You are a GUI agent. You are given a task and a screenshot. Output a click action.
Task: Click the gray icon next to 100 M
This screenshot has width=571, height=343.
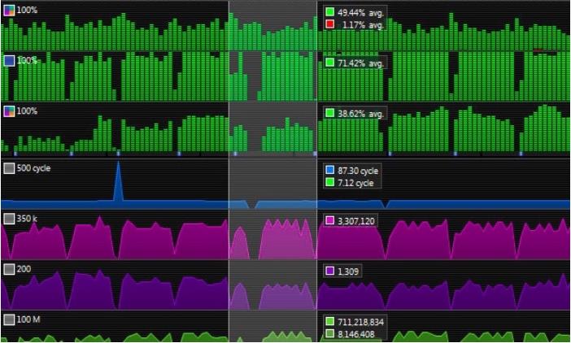tap(9, 319)
